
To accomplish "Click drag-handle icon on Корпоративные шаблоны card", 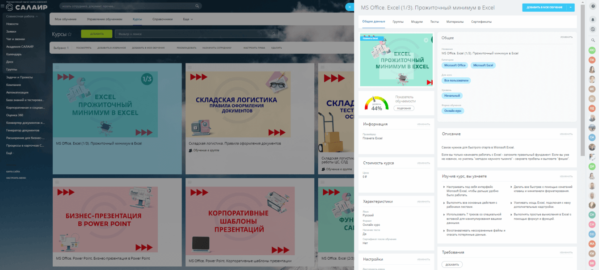I will click(189, 182).
